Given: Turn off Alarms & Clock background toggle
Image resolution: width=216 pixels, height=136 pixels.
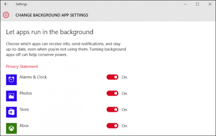Looking at the screenshot, I should pos(112,77).
